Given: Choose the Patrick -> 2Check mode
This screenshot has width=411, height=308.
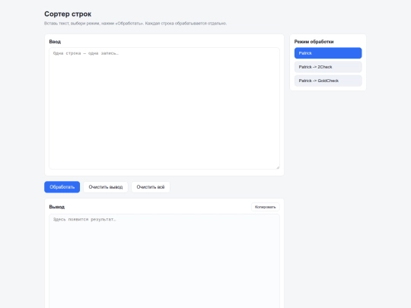Looking at the screenshot, I should coord(328,67).
